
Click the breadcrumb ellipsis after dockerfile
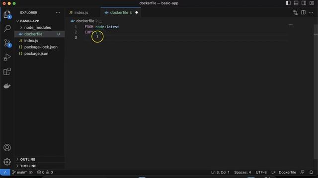(100, 21)
